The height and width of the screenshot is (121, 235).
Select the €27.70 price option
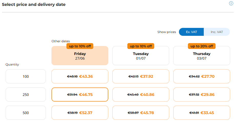click(x=202, y=76)
